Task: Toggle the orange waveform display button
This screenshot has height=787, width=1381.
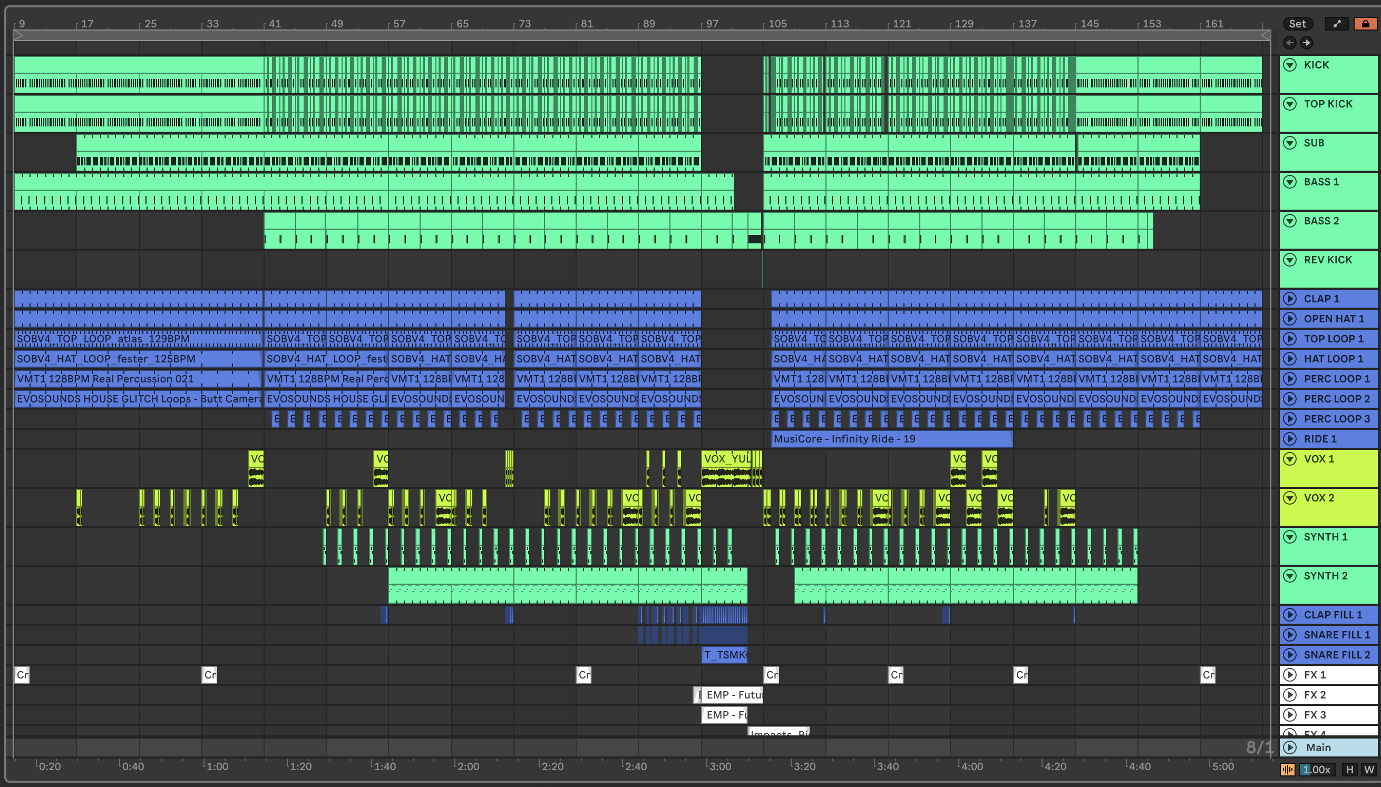Action: pyautogui.click(x=1288, y=769)
